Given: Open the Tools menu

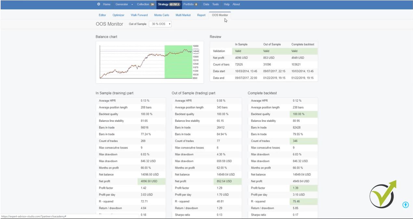Looking at the screenshot, I should click(215, 4).
